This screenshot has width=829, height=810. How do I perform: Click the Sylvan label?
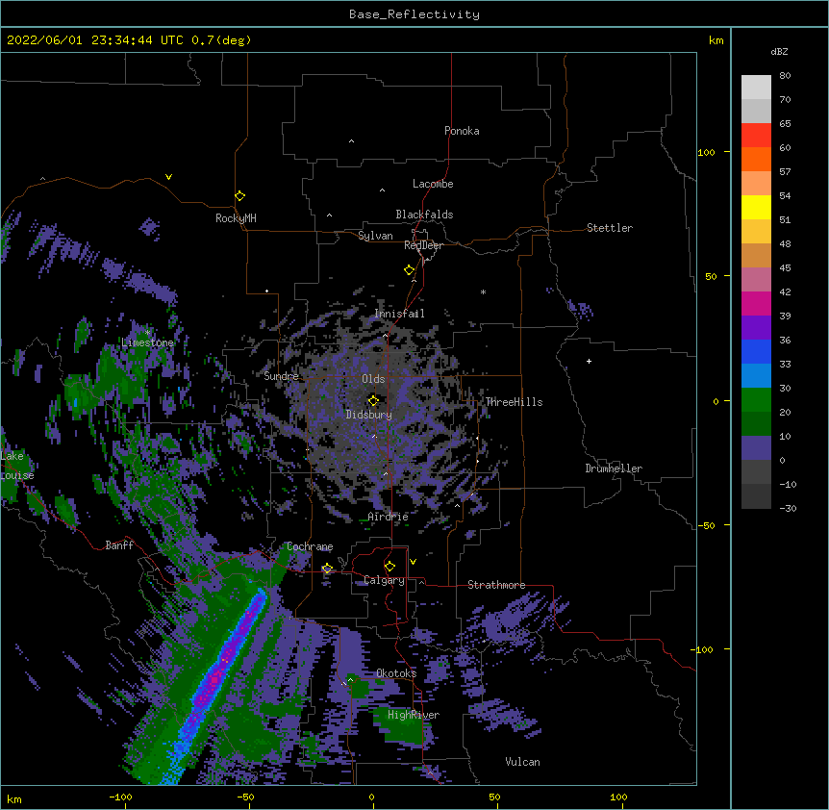click(x=375, y=236)
